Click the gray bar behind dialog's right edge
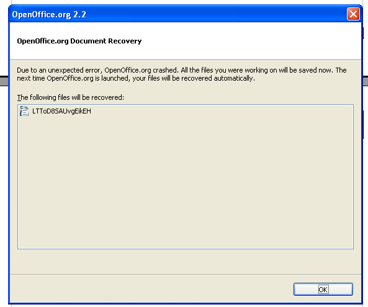The height and width of the screenshot is (307, 368). pyautogui.click(x=366, y=81)
